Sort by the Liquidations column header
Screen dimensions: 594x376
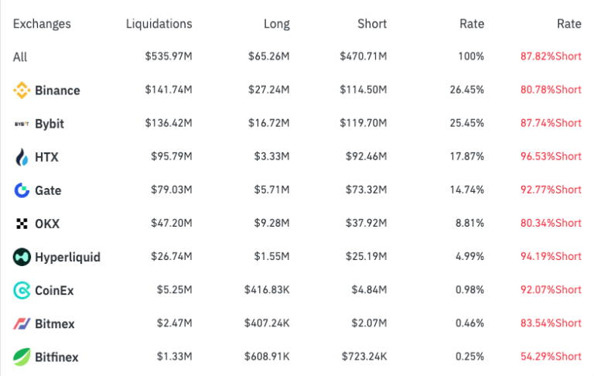[x=159, y=24]
